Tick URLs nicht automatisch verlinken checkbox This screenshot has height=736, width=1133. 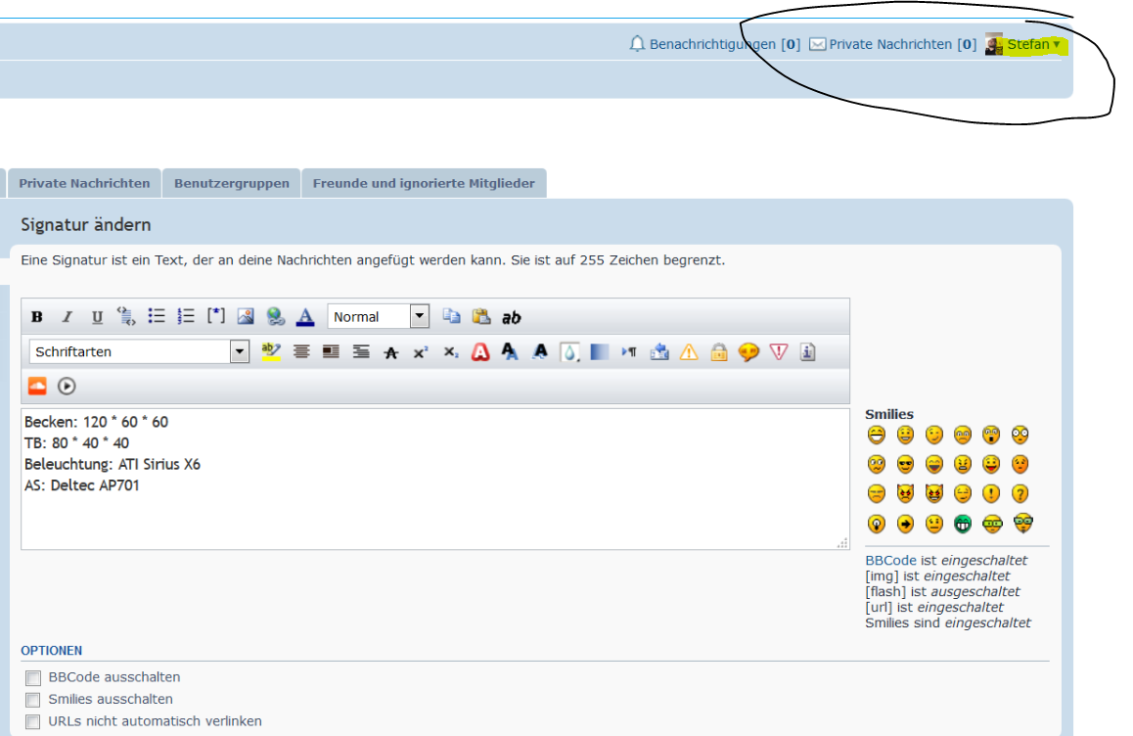[34, 722]
